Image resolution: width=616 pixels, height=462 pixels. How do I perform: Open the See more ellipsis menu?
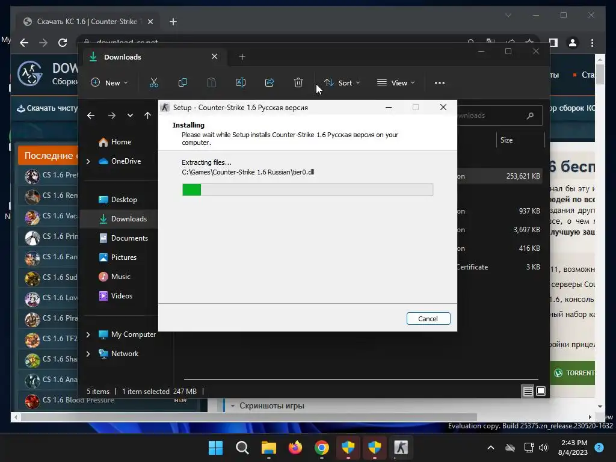tap(440, 83)
